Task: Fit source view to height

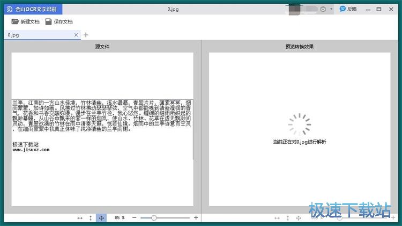Action: tap(91, 218)
